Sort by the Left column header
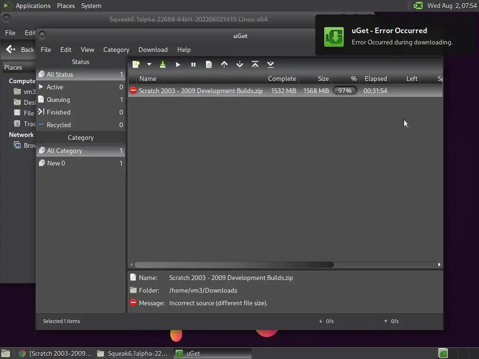This screenshot has height=359, width=479. tap(405, 79)
